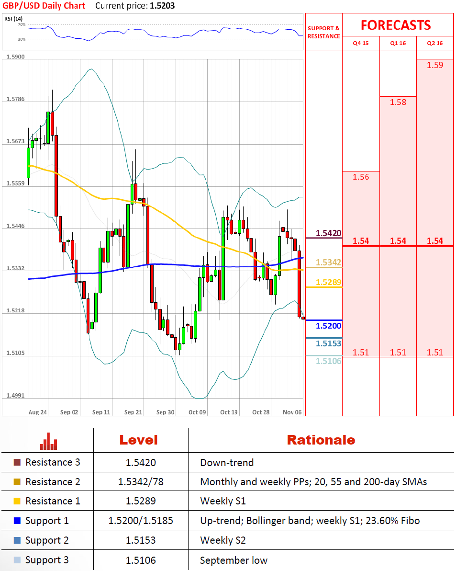This screenshot has width=456, height=571.
Task: Click the 'GBP/USD Daily Chart' title
Action: tap(44, 6)
